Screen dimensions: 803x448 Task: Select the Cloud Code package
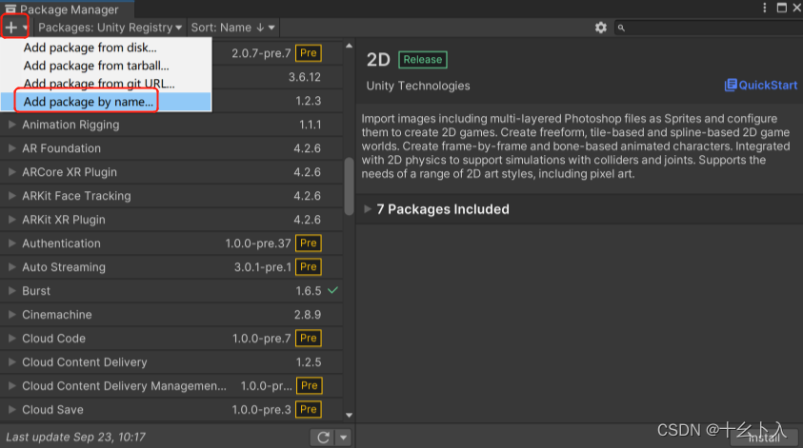(171, 338)
